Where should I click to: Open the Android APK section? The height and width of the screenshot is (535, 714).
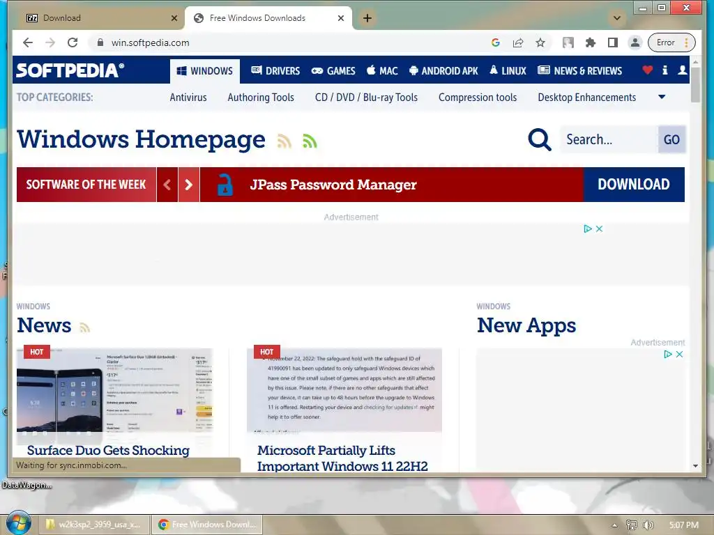443,71
